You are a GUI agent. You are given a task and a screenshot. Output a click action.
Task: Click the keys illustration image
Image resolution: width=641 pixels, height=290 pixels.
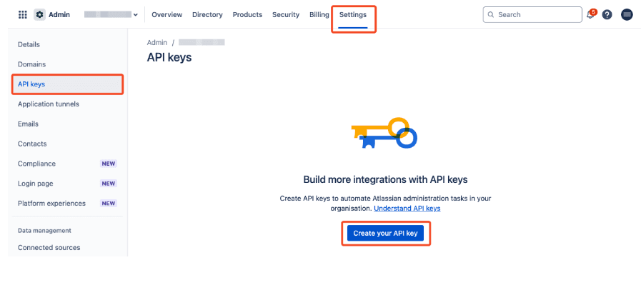coord(384,133)
